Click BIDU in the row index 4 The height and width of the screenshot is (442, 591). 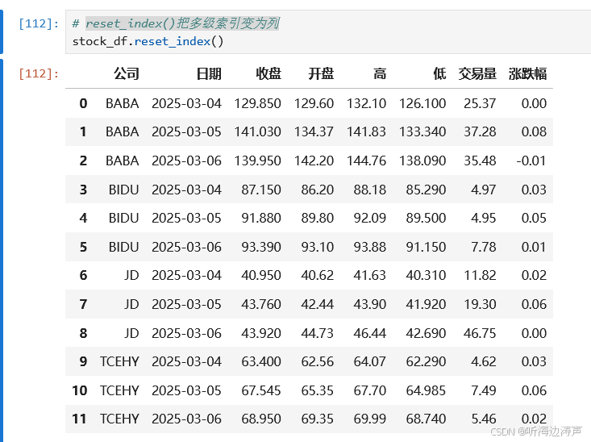[123, 218]
